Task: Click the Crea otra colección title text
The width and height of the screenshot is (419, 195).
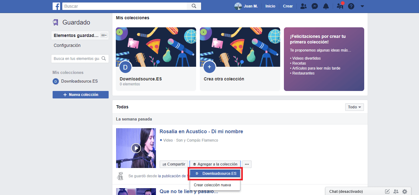Action: click(x=224, y=79)
